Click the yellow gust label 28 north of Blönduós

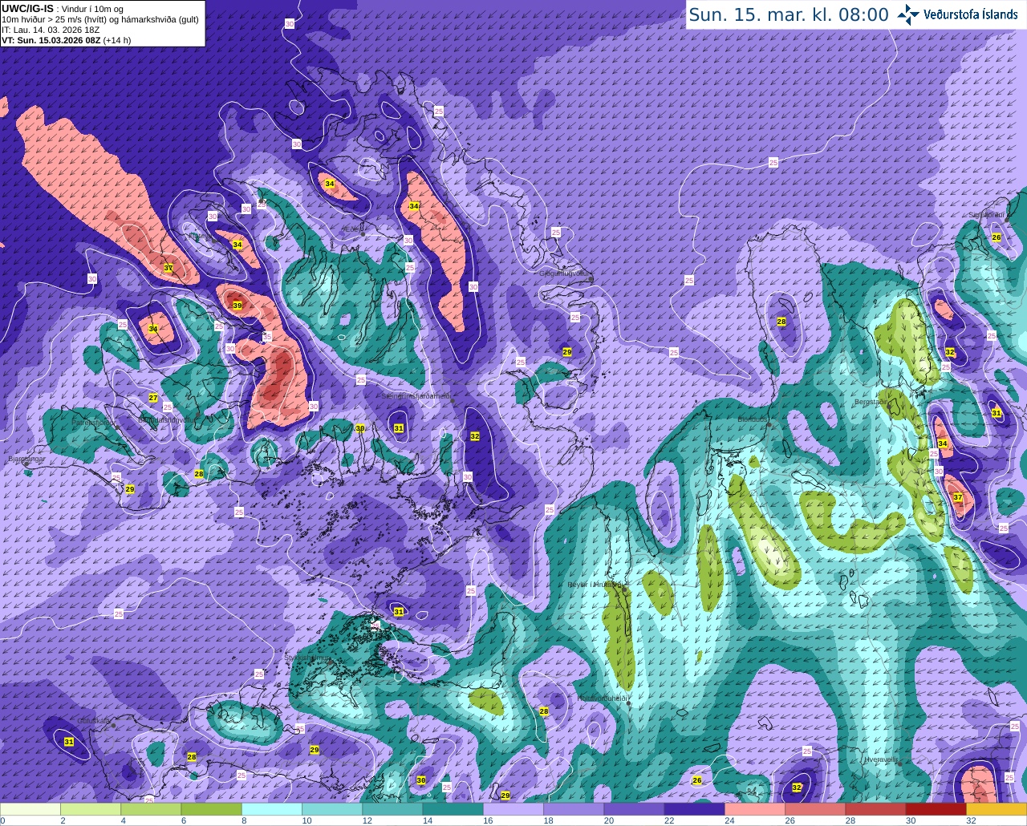(781, 322)
